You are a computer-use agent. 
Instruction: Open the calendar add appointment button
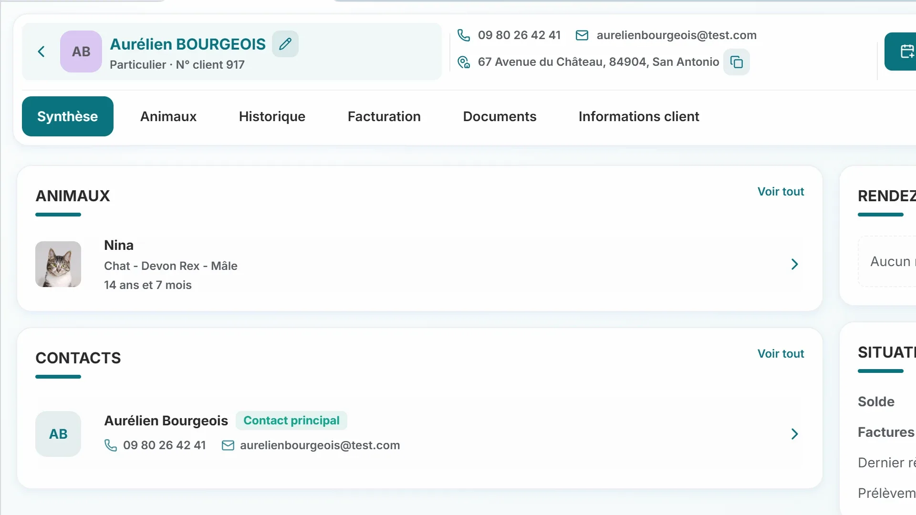click(901, 51)
